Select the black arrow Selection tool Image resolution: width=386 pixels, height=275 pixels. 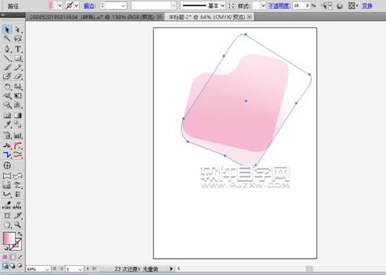(x=7, y=30)
